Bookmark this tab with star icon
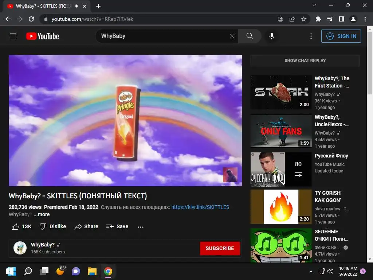The height and width of the screenshot is (280, 373). coord(303,19)
